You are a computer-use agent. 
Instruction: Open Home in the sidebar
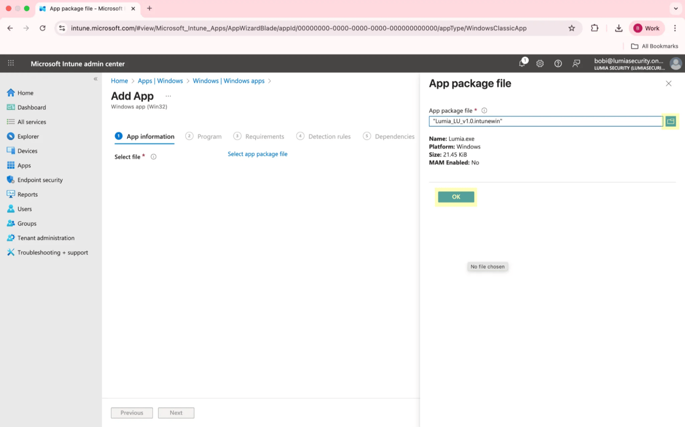(x=26, y=93)
